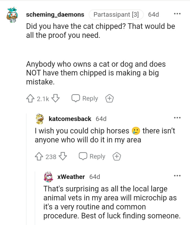This screenshot has width=190, height=225.
Task: Open the overflow menu on top comment
Action: pos(178,13)
